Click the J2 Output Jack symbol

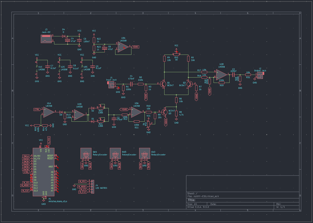[260, 75]
